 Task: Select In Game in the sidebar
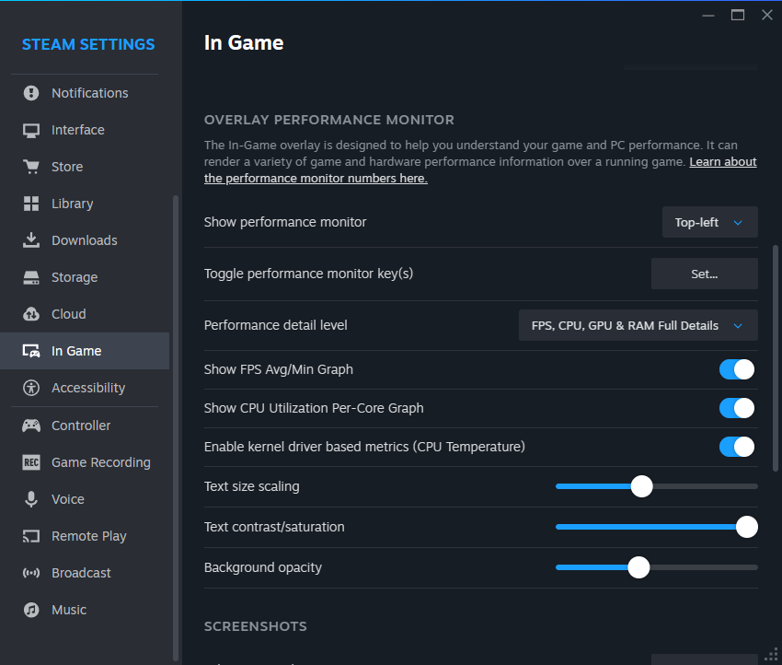[x=85, y=351]
